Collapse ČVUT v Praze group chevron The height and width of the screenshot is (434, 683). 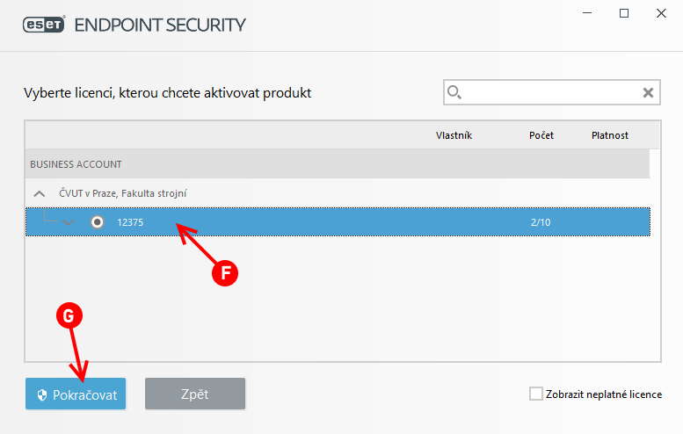(40, 193)
